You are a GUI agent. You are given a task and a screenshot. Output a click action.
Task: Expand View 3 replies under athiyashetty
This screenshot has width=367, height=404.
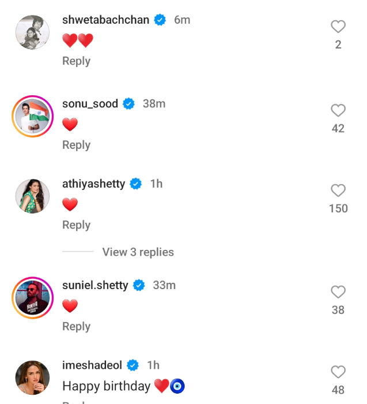(138, 252)
